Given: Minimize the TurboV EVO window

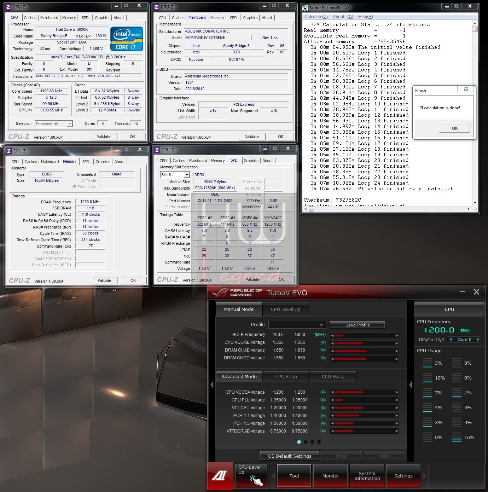Looking at the screenshot, I should 462,292.
